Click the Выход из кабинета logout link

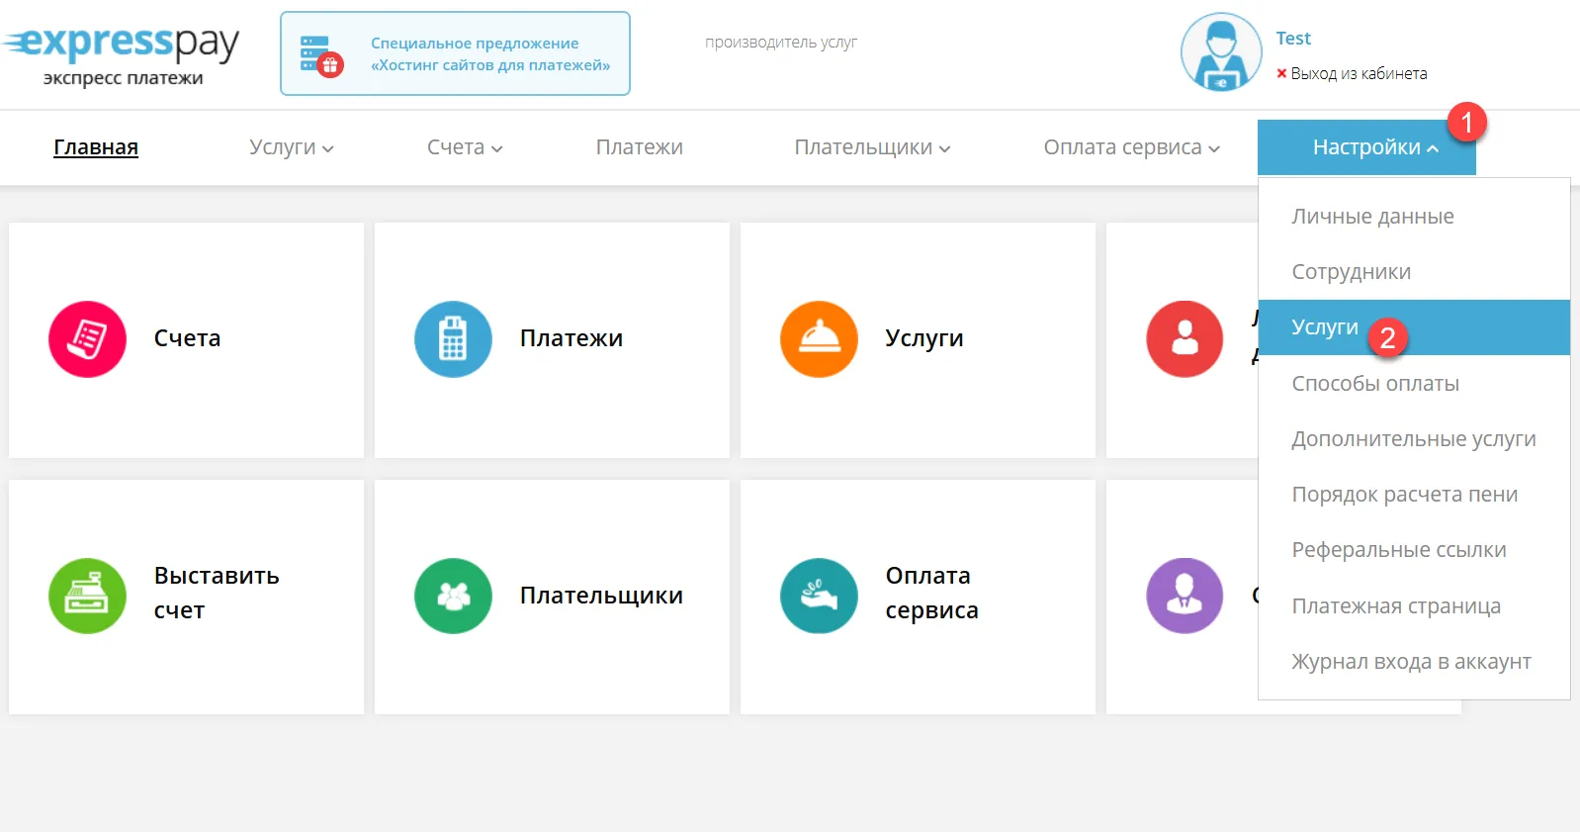click(1359, 73)
